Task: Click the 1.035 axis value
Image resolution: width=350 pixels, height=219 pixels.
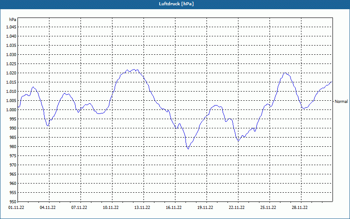Action: 11,46
